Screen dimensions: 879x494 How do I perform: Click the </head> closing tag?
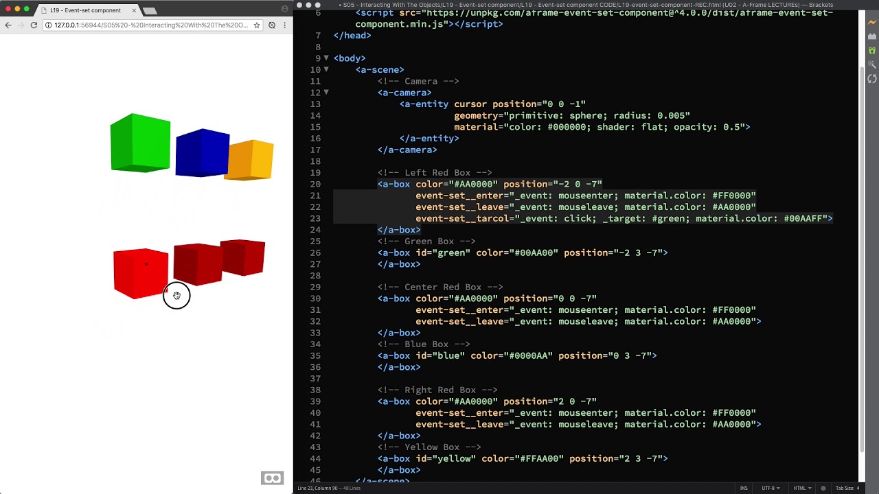(x=352, y=35)
